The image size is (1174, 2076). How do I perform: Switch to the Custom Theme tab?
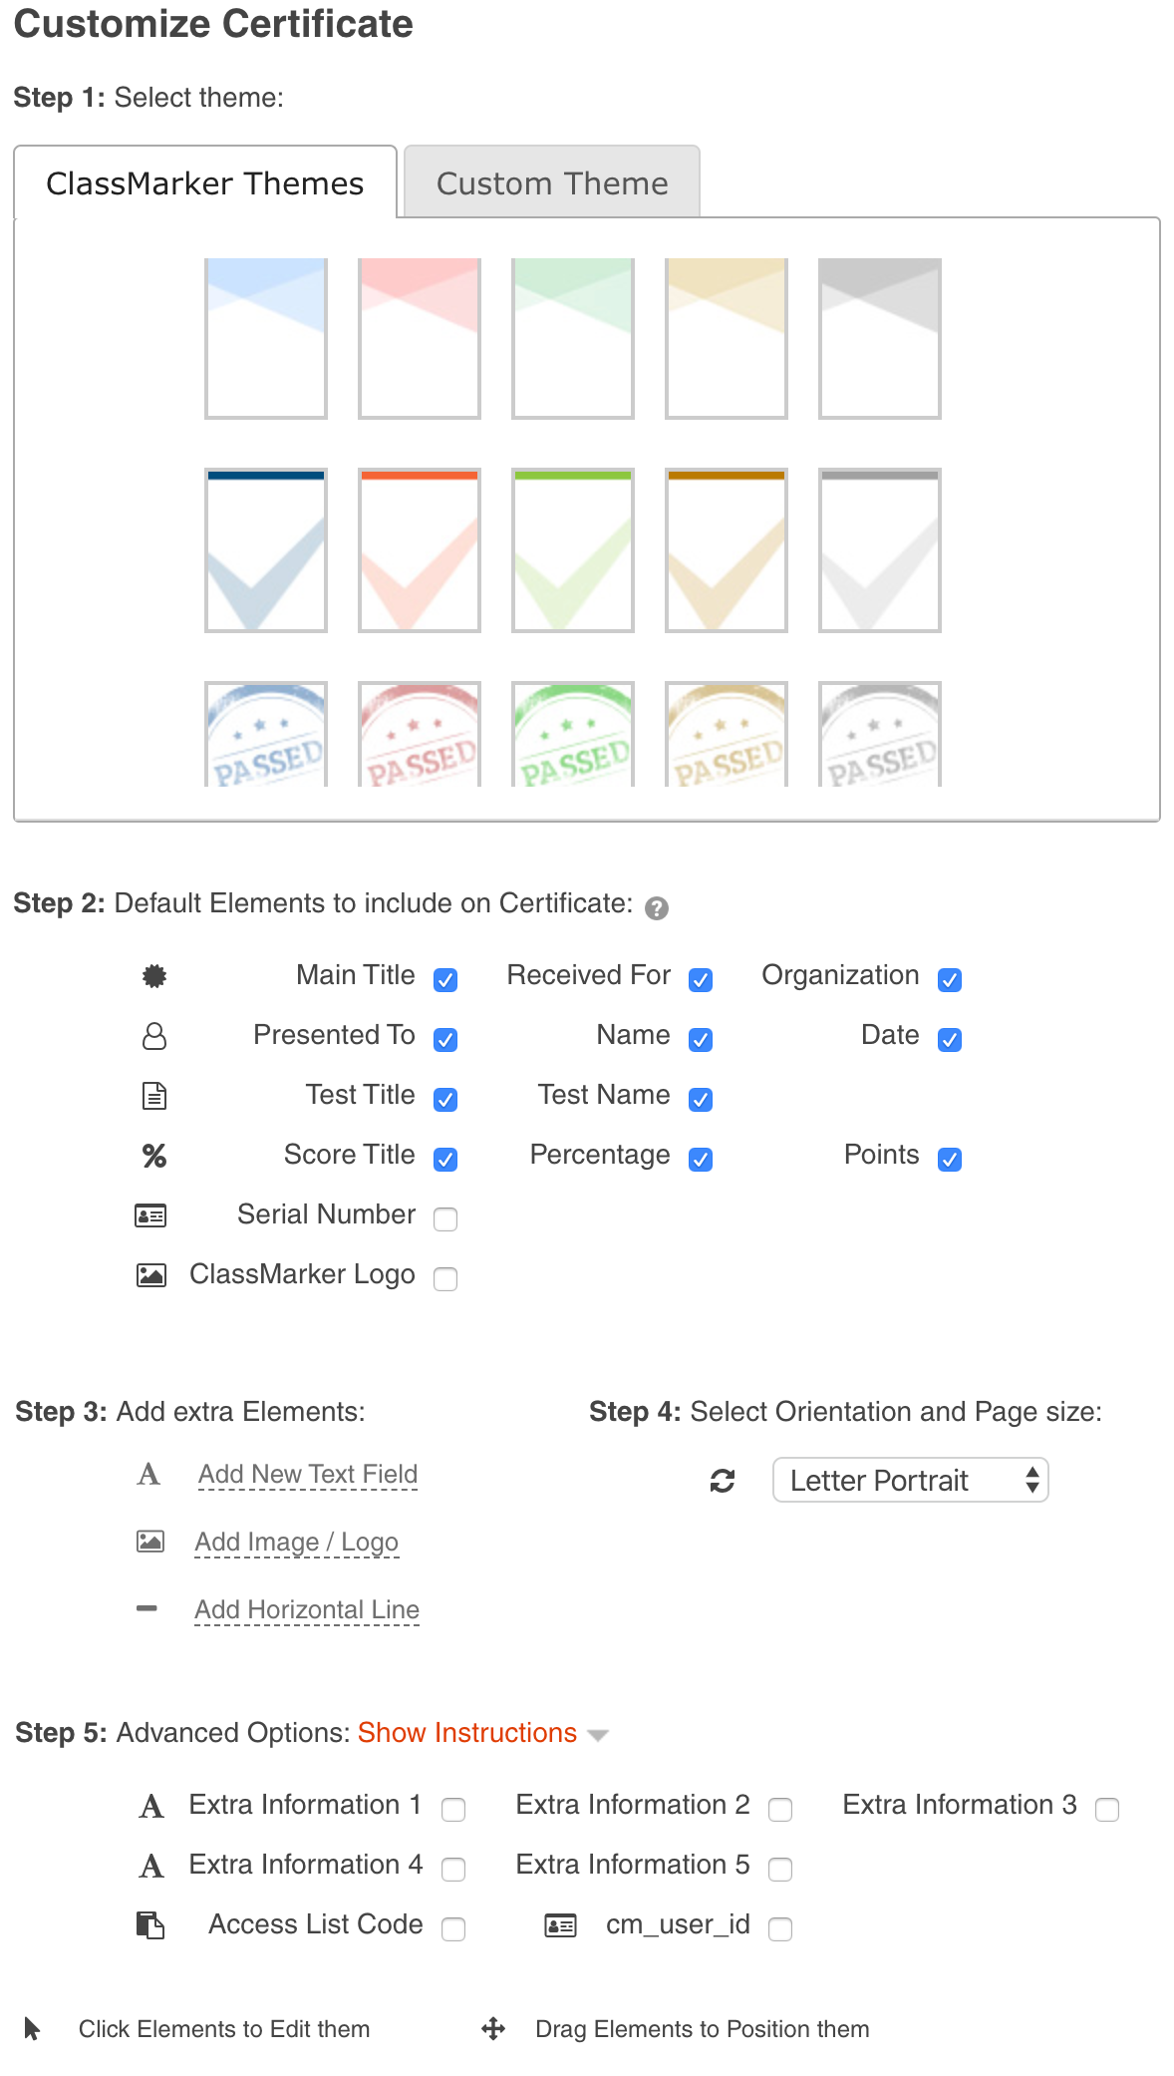point(552,183)
